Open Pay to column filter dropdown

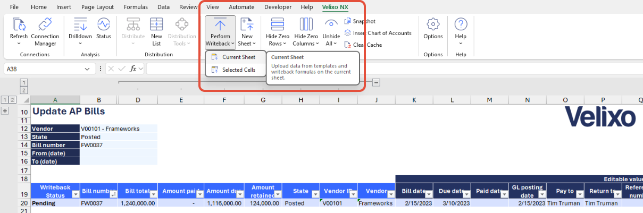click(580, 194)
